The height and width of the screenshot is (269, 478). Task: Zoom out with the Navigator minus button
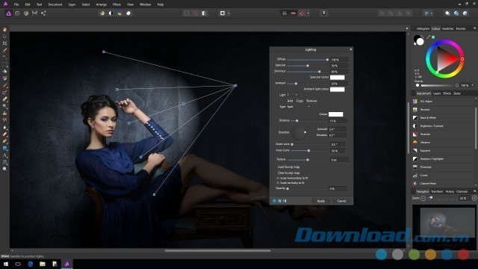(423, 198)
